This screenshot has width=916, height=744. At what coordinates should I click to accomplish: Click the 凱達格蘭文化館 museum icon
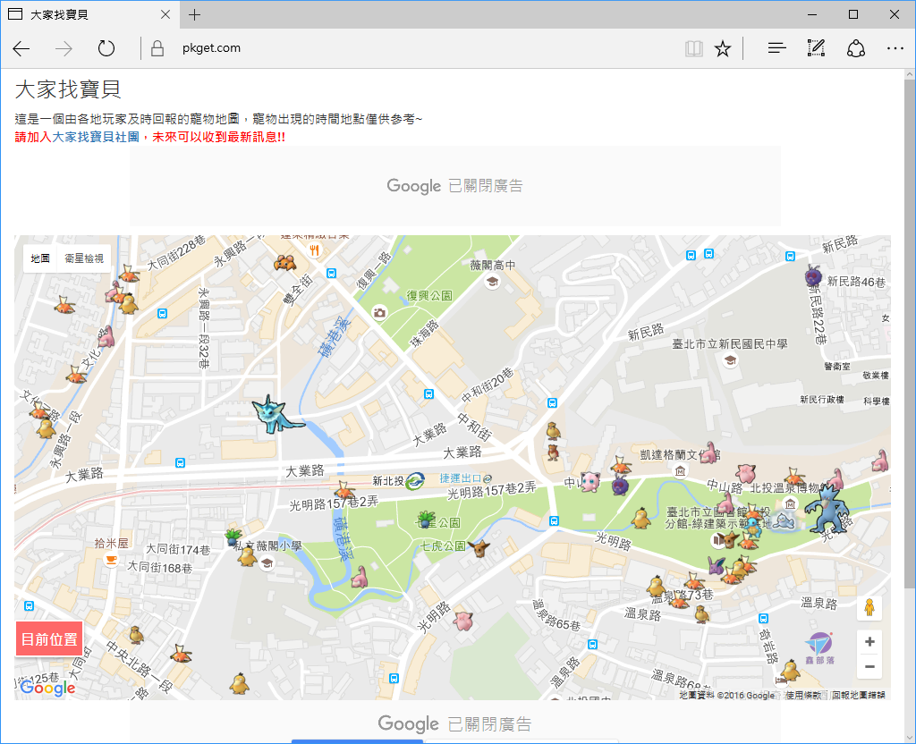(x=680, y=470)
